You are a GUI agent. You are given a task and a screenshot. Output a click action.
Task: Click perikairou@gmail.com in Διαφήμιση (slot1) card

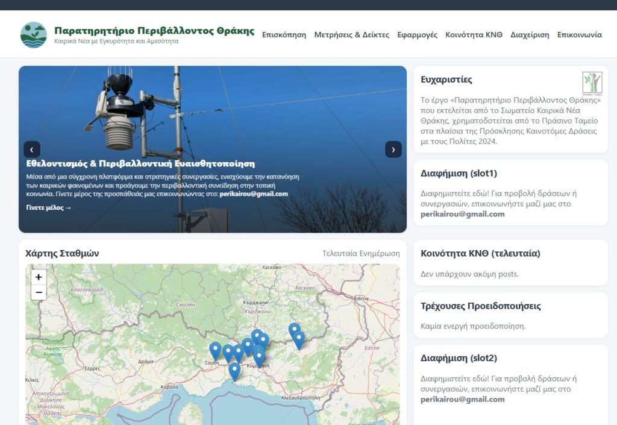coord(462,214)
